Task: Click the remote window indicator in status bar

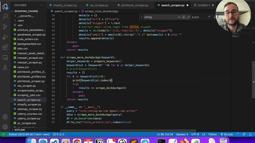Action: click(x=4, y=134)
